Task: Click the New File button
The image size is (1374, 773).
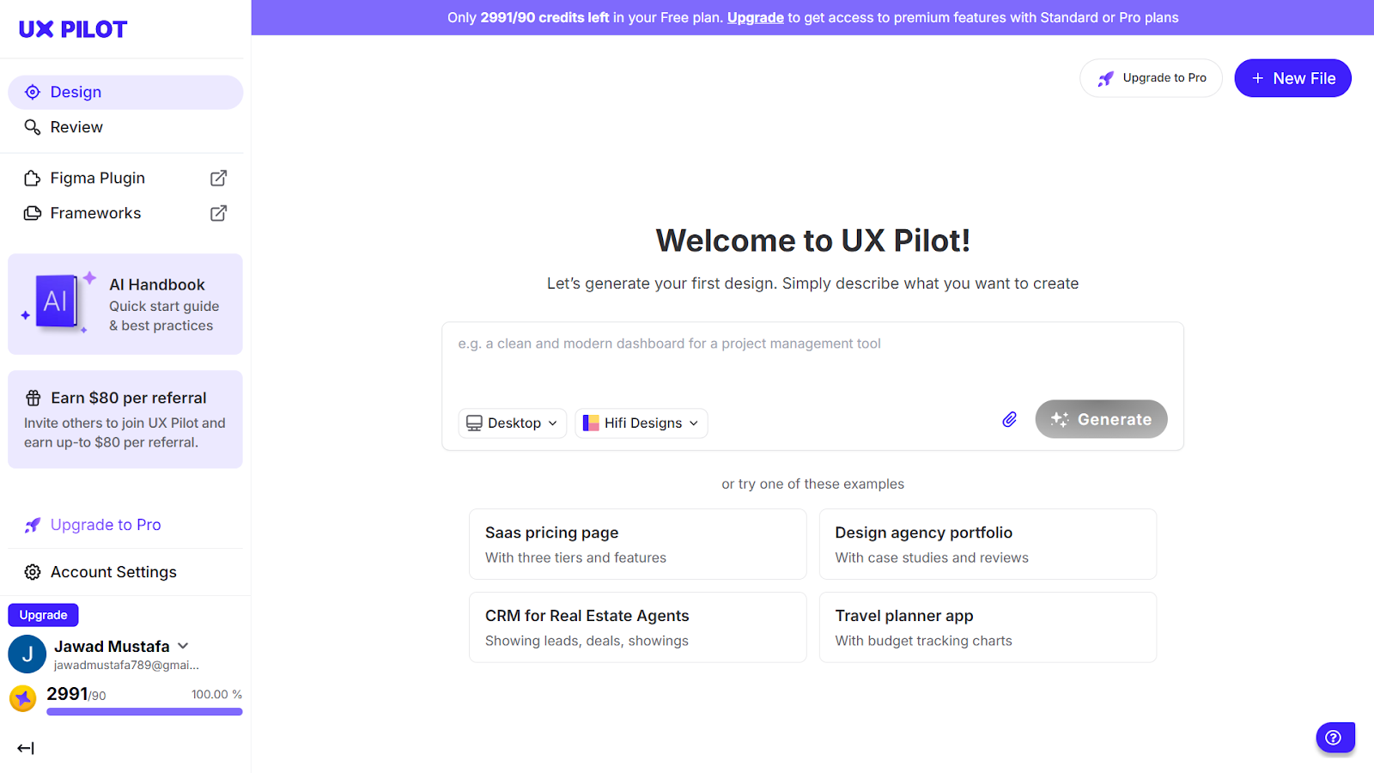Action: [1292, 78]
